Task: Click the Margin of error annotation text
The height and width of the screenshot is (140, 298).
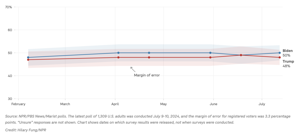Action: pyautogui.click(x=147, y=75)
